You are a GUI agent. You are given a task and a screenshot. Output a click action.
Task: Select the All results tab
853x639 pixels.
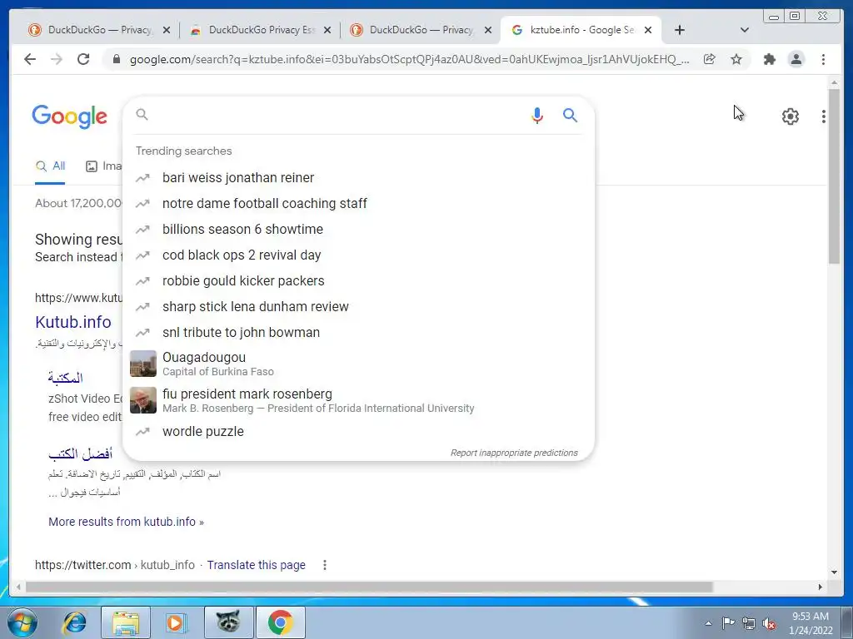(x=50, y=166)
